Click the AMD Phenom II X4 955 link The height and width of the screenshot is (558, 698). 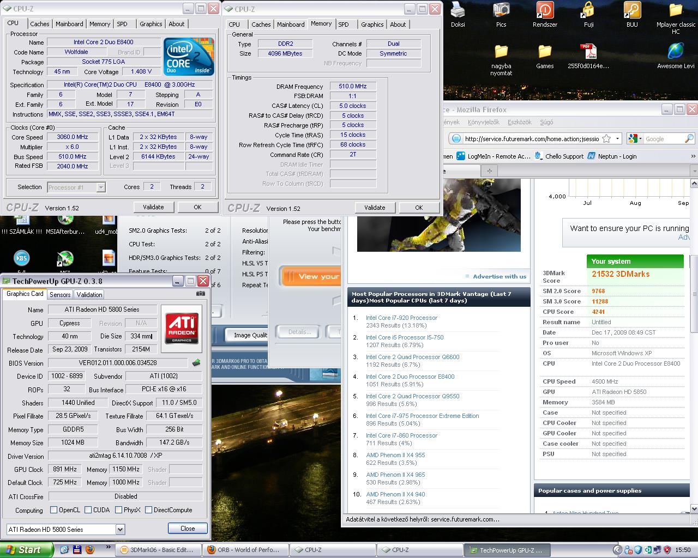(395, 455)
